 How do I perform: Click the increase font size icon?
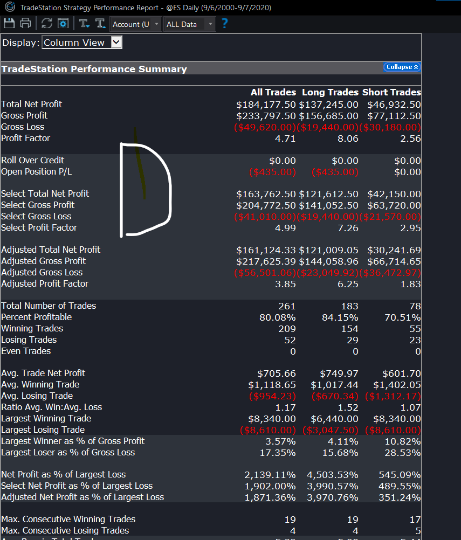pyautogui.click(x=100, y=23)
